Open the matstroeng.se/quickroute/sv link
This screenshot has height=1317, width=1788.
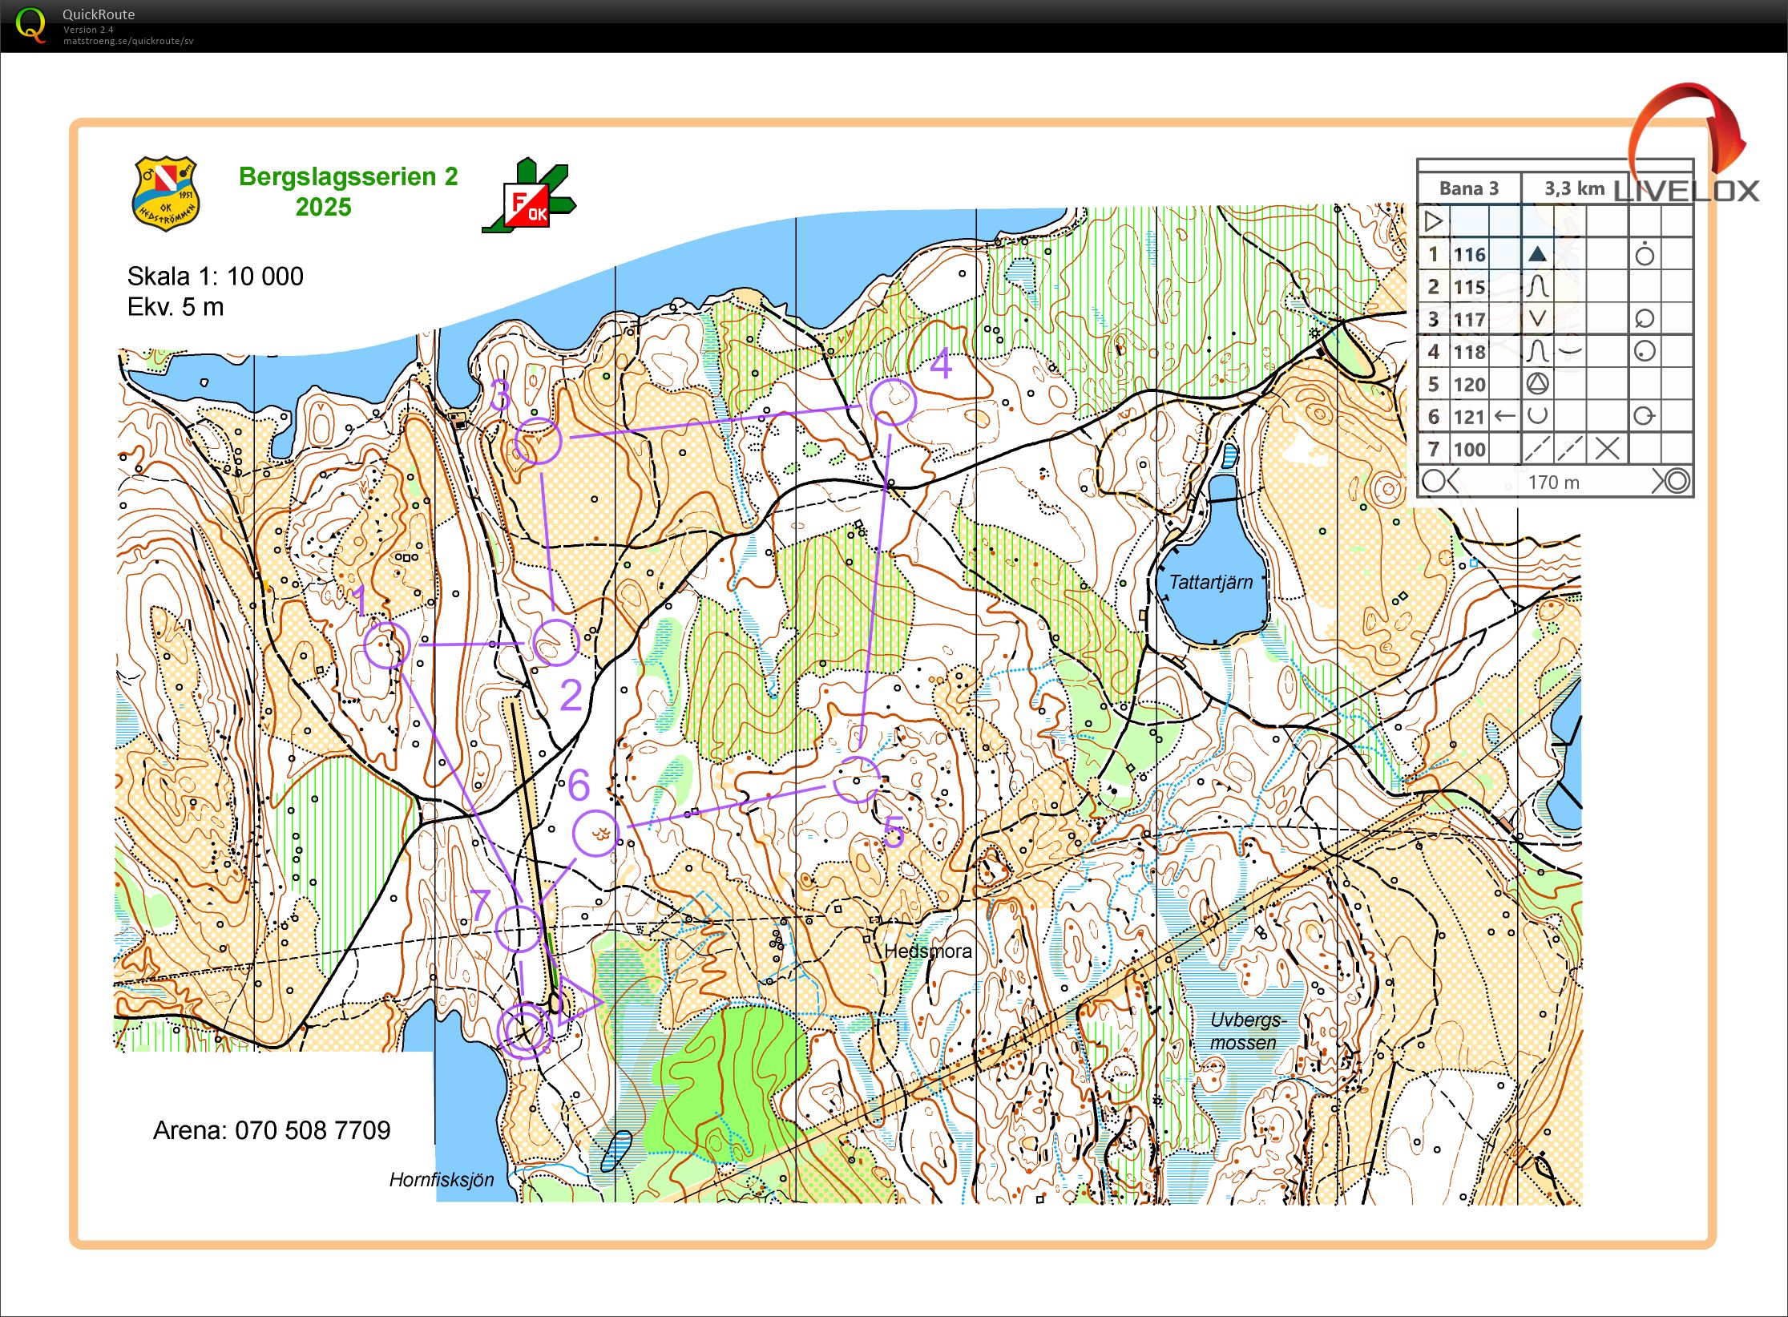(x=128, y=41)
